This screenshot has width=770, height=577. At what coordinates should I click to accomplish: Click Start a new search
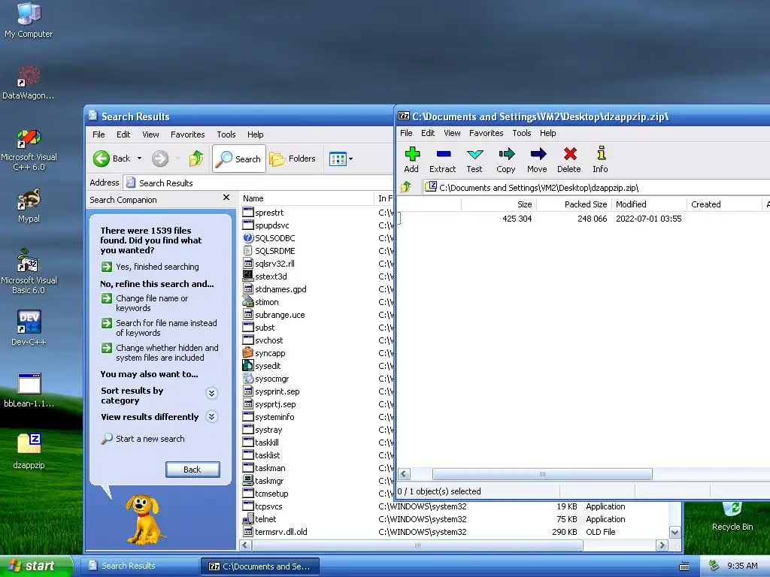pyautogui.click(x=143, y=439)
